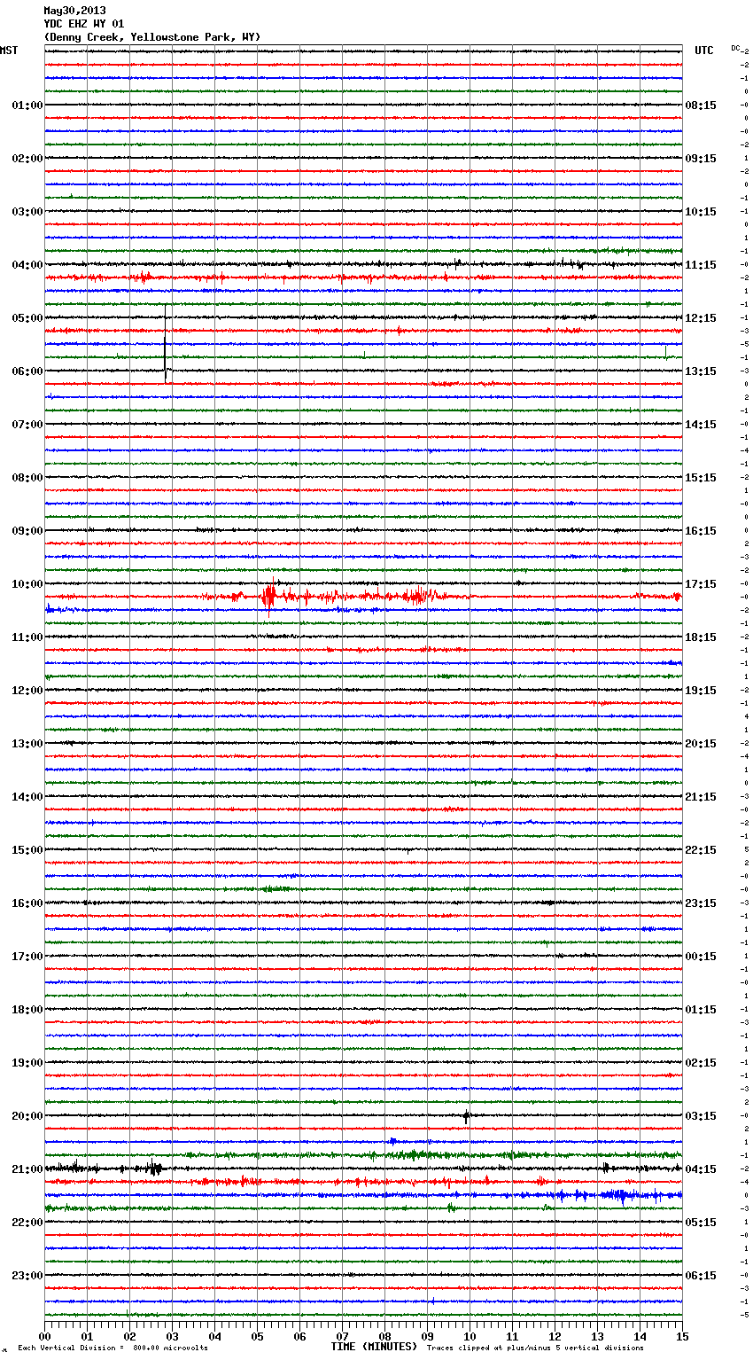Select the 10:00 MST time label
The image size is (753, 1360).
point(27,584)
